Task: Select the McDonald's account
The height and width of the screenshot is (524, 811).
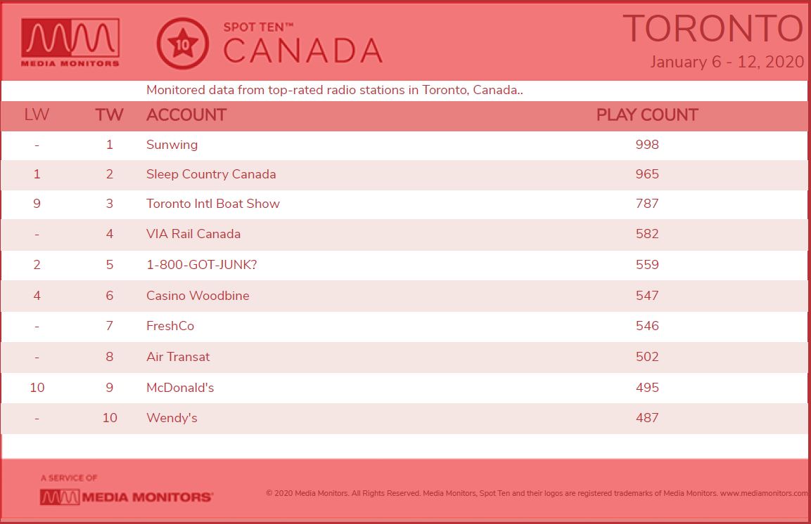Action: 180,388
